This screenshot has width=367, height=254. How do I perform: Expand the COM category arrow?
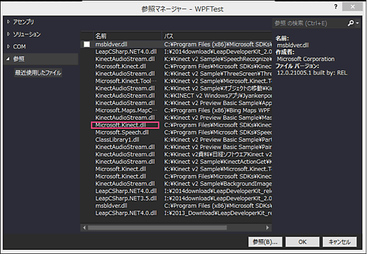click(x=9, y=46)
